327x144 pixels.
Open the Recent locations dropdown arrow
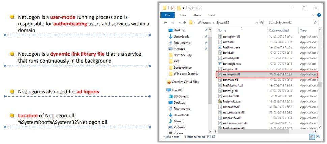click(x=179, y=23)
